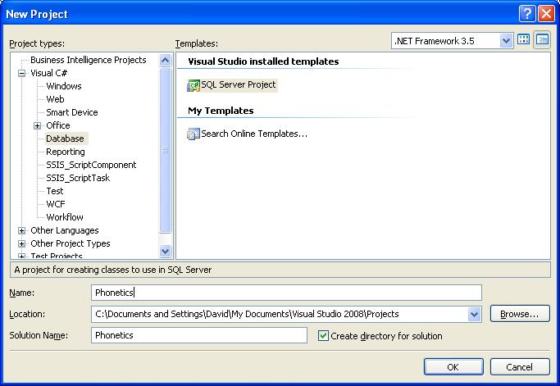Select Other Project Types in tree
The image size is (560, 386).
[71, 244]
